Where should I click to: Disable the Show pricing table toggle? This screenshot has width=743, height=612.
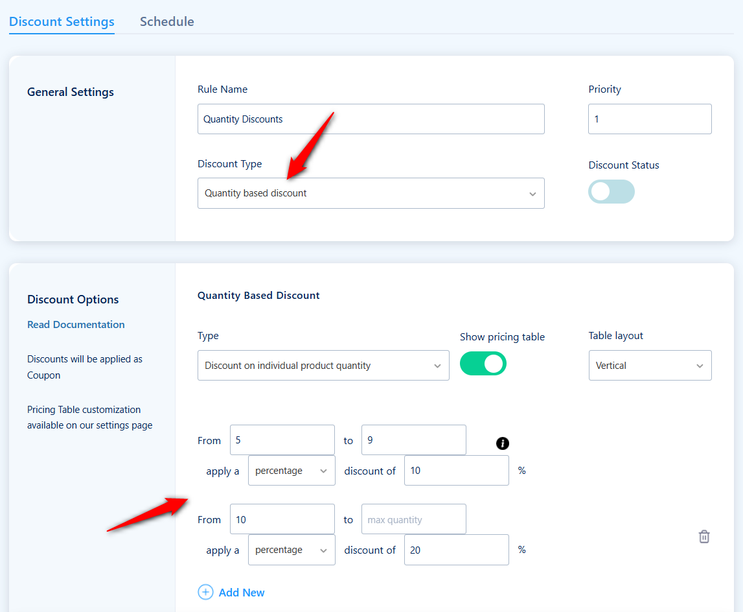coord(483,364)
